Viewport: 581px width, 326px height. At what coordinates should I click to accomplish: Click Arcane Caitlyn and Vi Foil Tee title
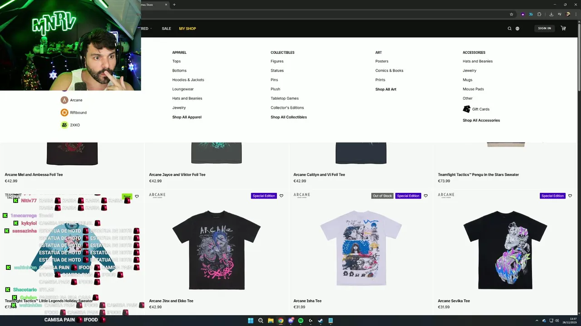(319, 175)
